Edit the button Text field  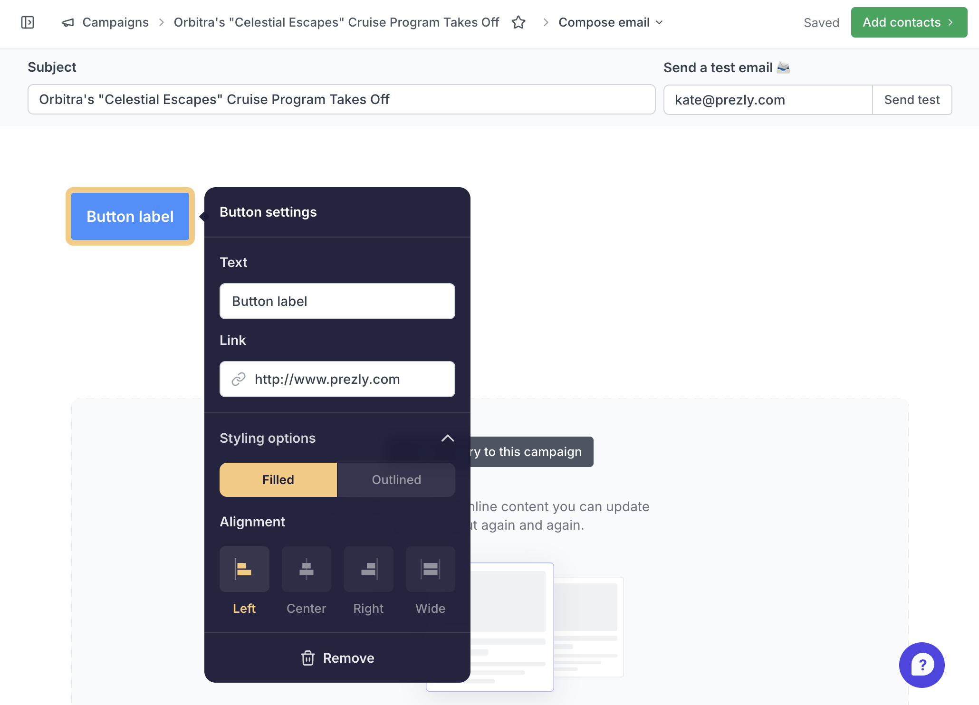337,301
